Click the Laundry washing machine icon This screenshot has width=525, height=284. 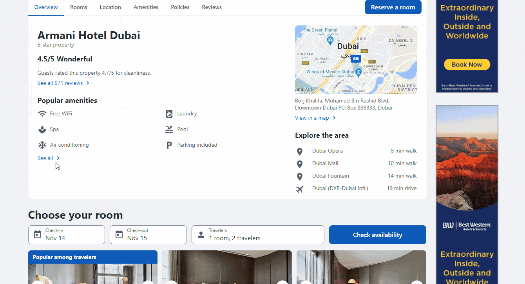tap(169, 114)
